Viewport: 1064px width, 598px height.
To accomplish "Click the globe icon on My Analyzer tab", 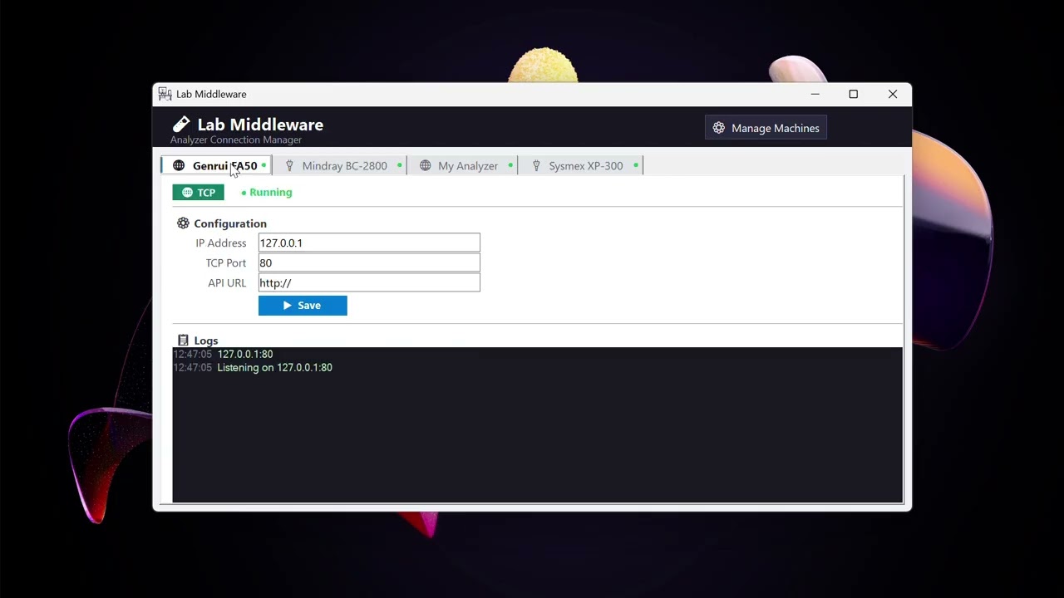I will click(x=425, y=166).
